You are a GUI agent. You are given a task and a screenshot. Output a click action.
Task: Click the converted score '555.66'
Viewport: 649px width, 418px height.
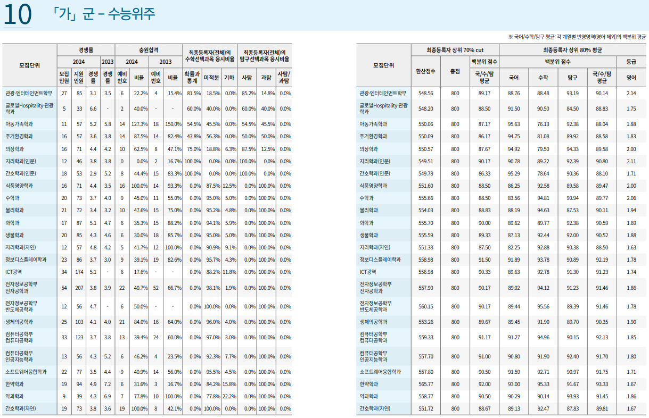pyautogui.click(x=425, y=198)
